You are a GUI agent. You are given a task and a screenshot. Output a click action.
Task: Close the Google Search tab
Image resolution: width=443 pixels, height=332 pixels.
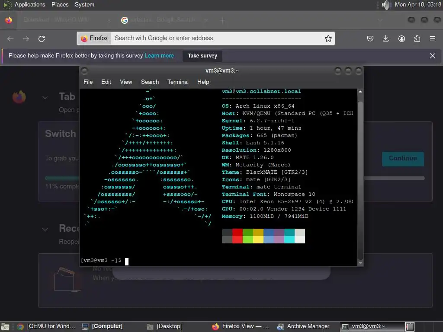[x=206, y=20]
